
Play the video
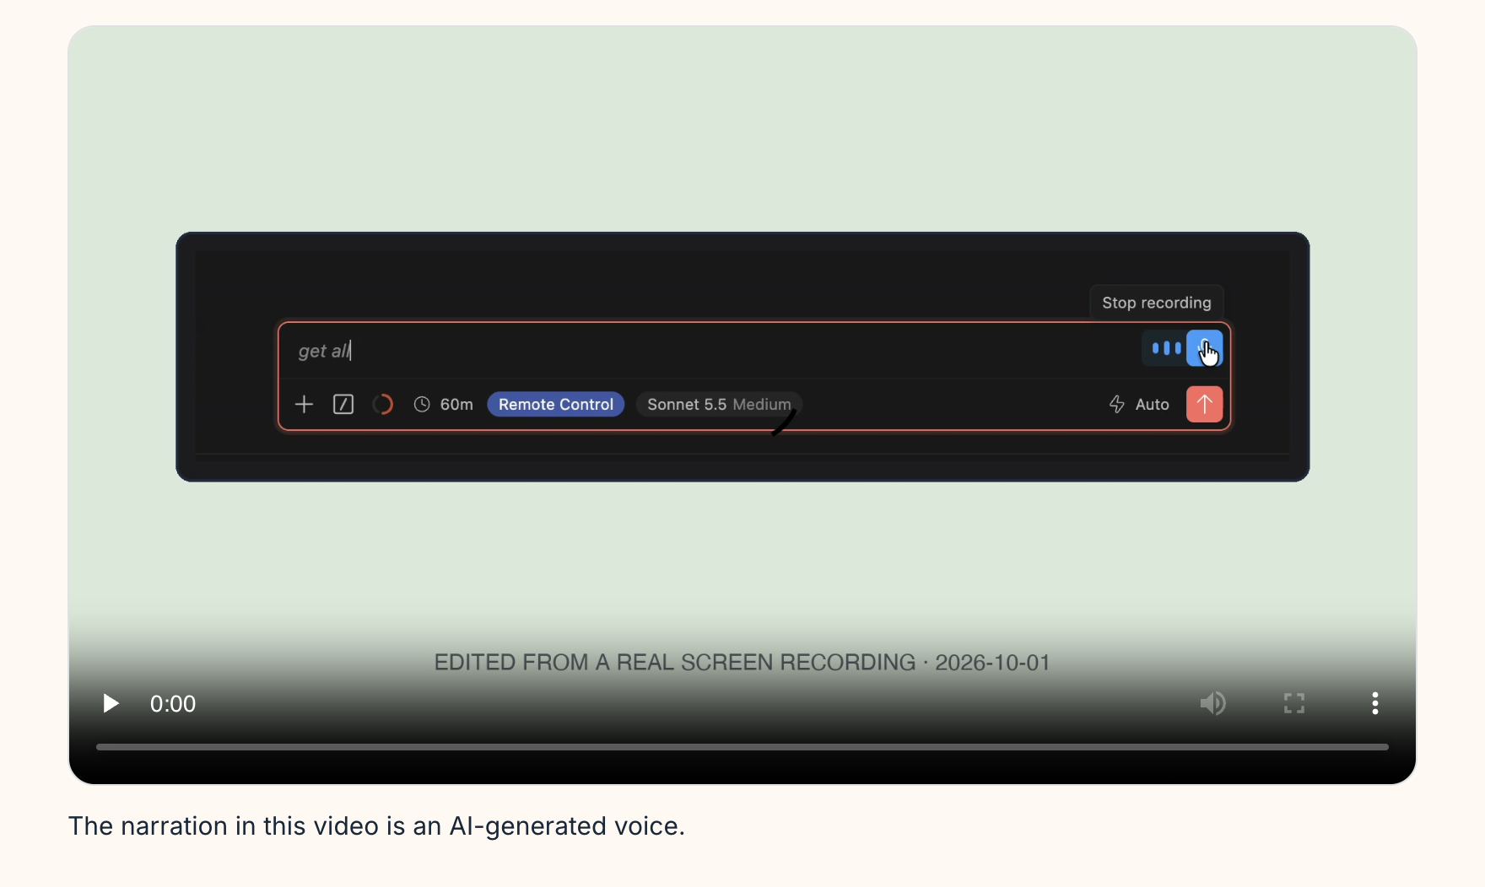pyautogui.click(x=111, y=703)
